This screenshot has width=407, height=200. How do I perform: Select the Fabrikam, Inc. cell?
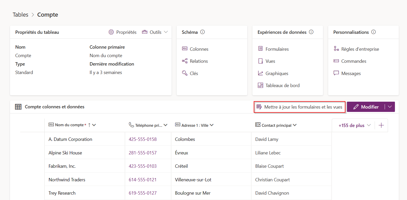click(85, 166)
